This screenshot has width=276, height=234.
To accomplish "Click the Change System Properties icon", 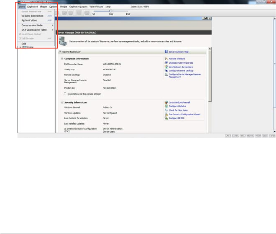I will (166, 63).
